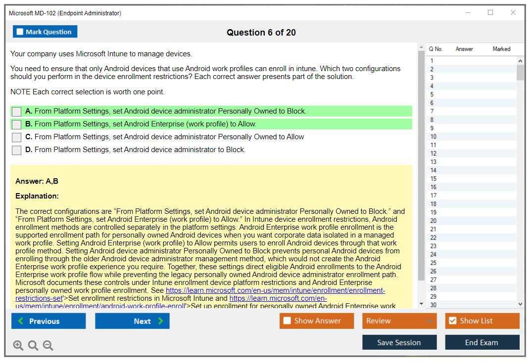Click the Review button
This screenshot has height=363, width=532.
click(x=399, y=321)
